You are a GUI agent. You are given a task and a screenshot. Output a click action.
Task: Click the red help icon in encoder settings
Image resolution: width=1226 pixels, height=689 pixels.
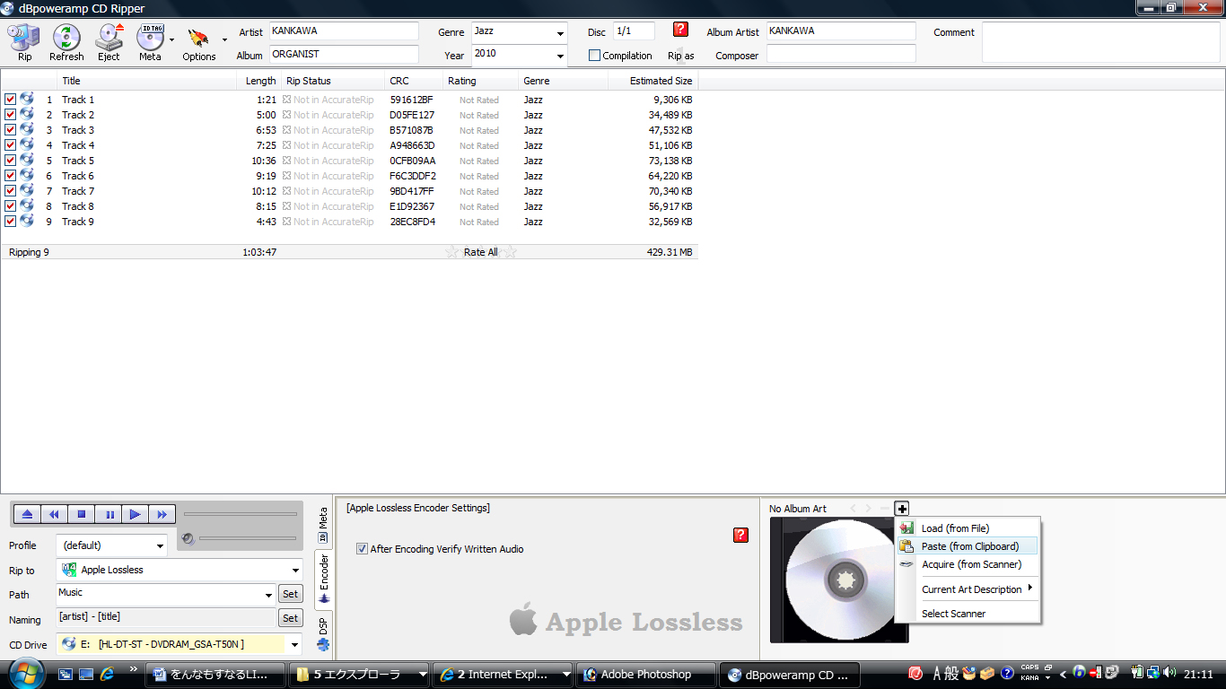point(740,535)
